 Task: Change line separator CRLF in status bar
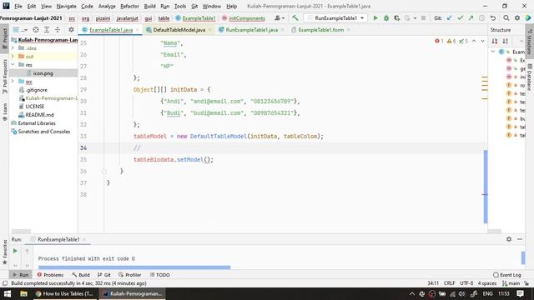(x=449, y=283)
